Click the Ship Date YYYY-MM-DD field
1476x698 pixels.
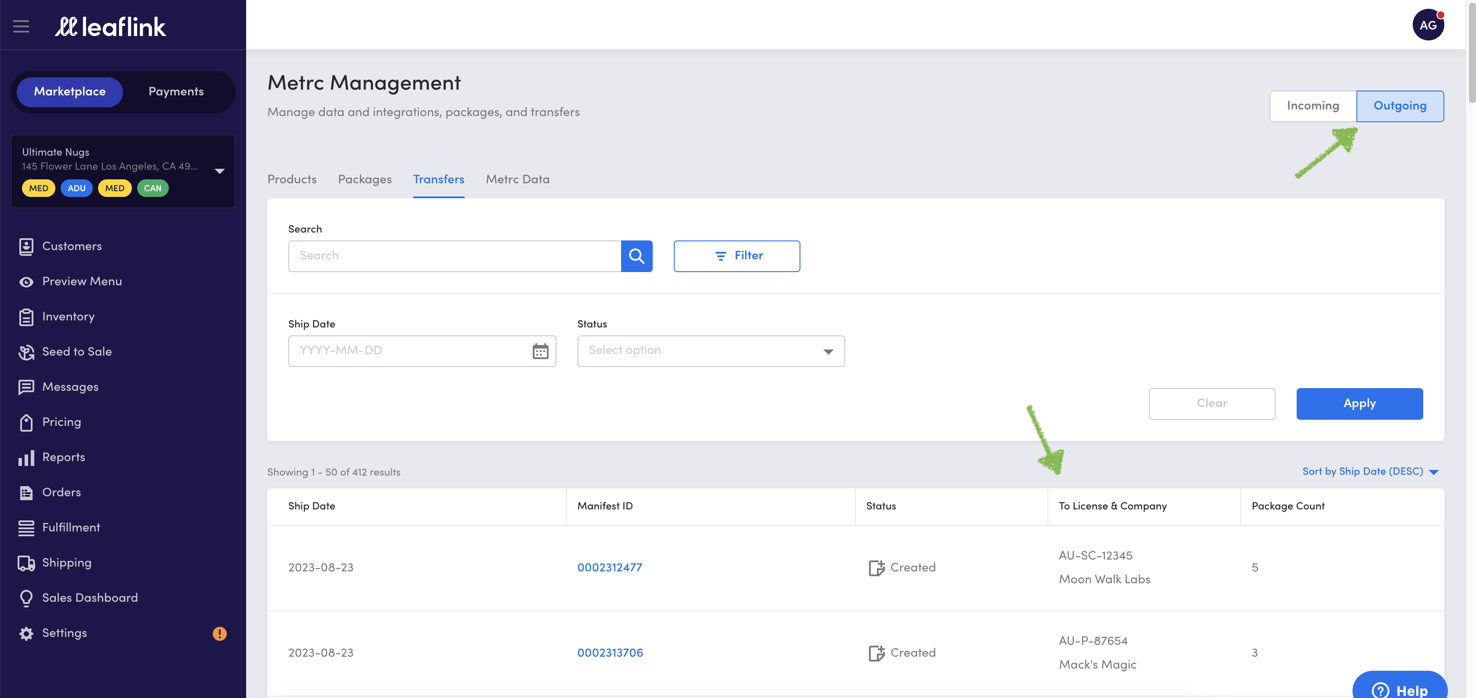[422, 351]
